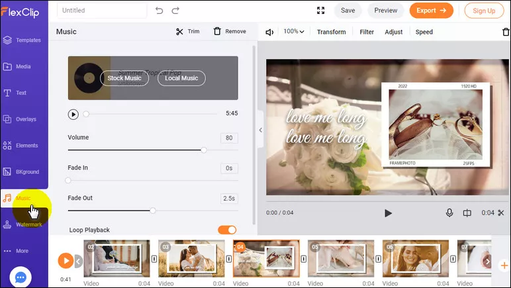Open the Elements sidebar panel

pos(21,145)
